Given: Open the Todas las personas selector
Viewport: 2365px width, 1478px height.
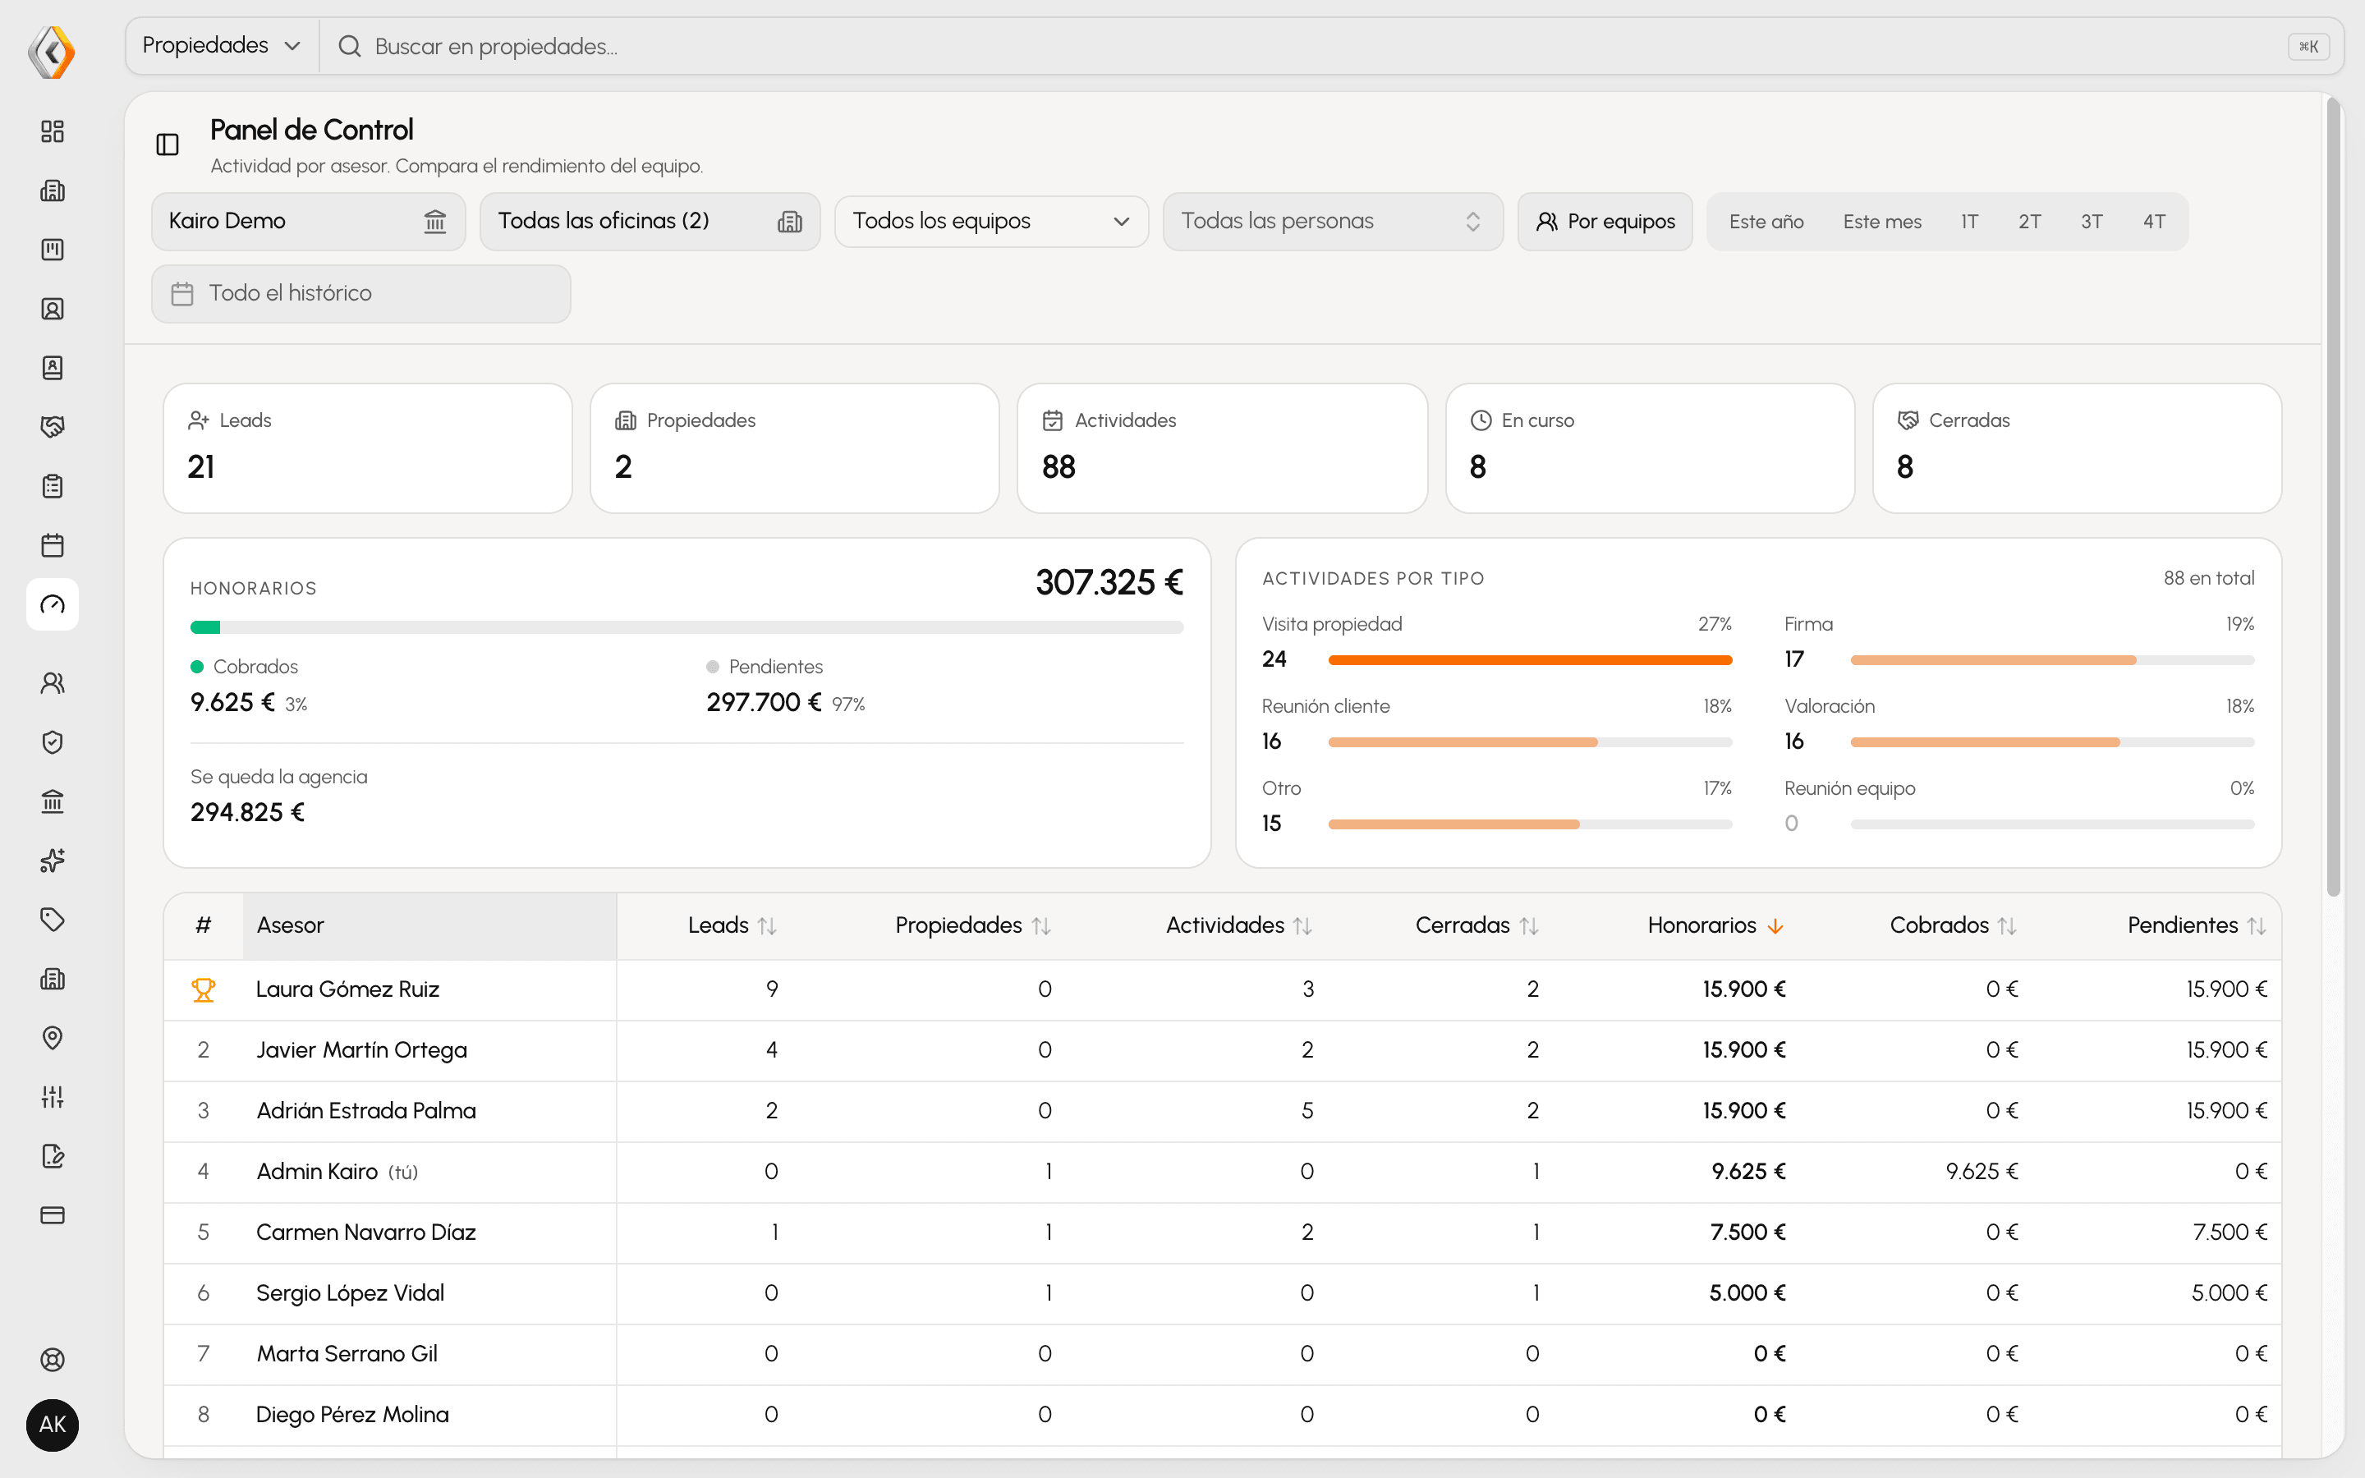Looking at the screenshot, I should [1332, 222].
